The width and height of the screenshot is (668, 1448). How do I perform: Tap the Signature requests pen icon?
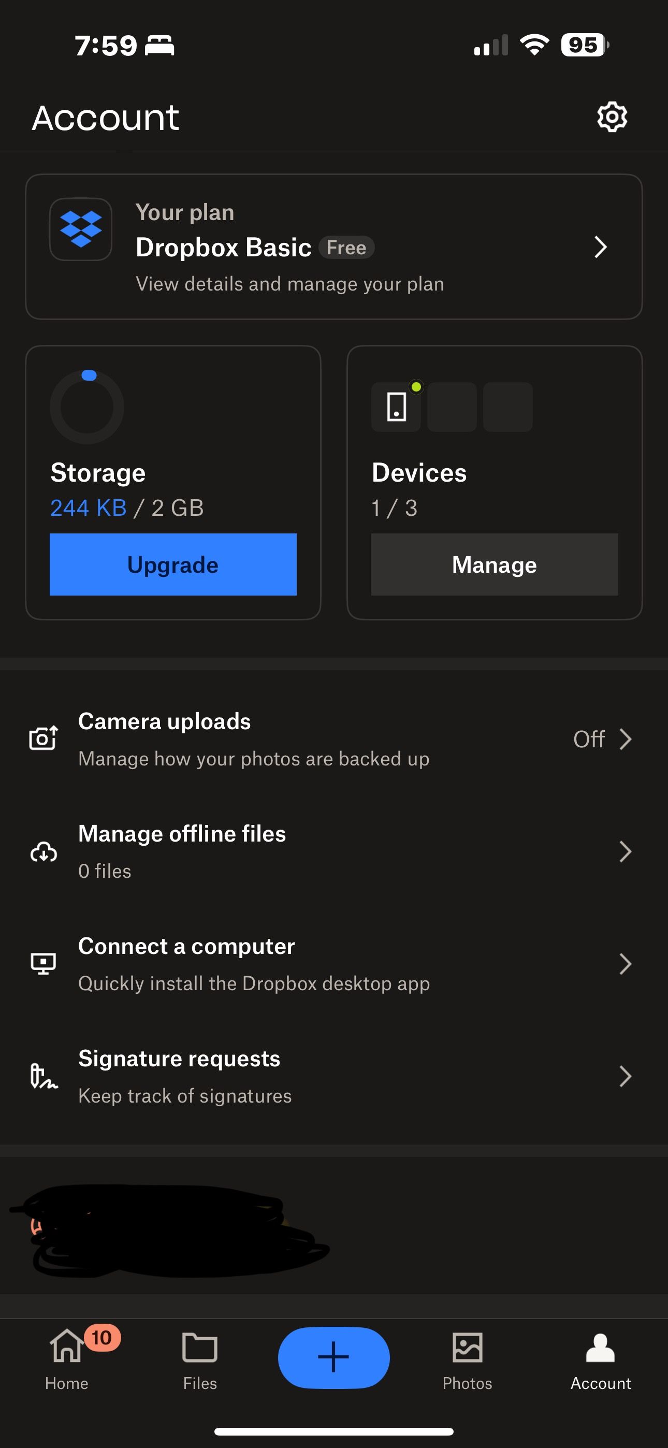click(43, 1076)
